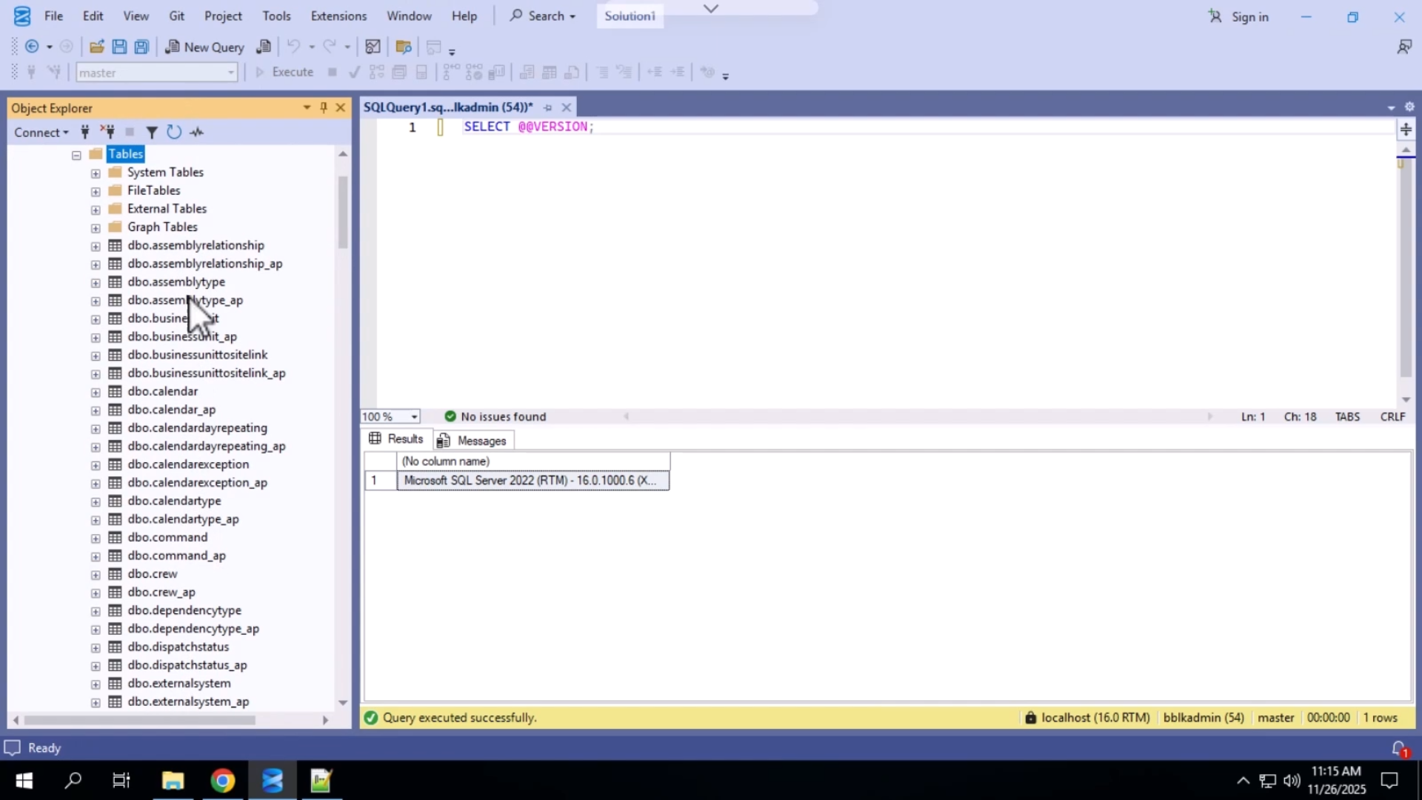Expand the dbo.calendar table node
The width and height of the screenshot is (1422, 800).
[96, 393]
